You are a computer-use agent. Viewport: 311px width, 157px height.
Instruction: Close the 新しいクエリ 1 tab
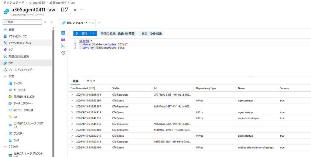point(93,23)
